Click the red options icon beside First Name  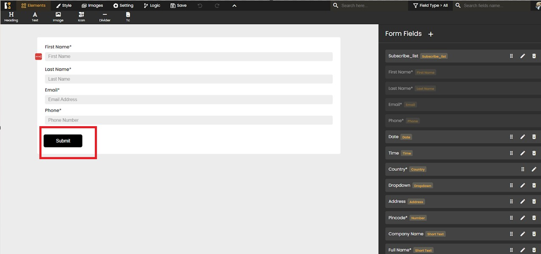tap(38, 57)
